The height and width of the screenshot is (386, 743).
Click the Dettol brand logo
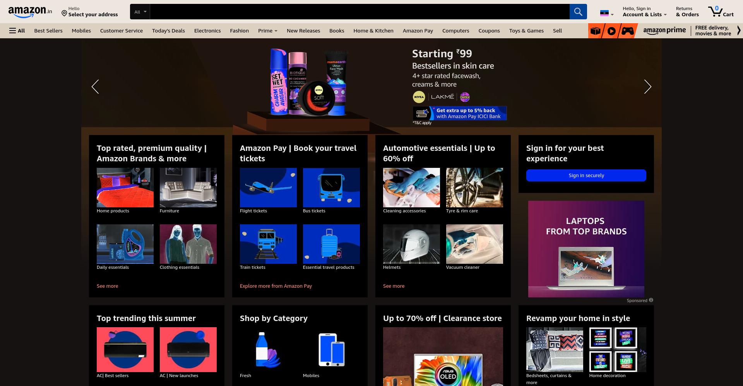465,97
